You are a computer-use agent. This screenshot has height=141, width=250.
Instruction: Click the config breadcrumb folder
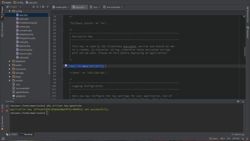pyautogui.click(x=18, y=2)
